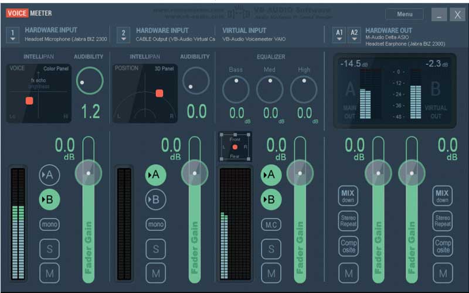
Task: Toggle bus A routing on hardware input 1
Action: (x=49, y=175)
